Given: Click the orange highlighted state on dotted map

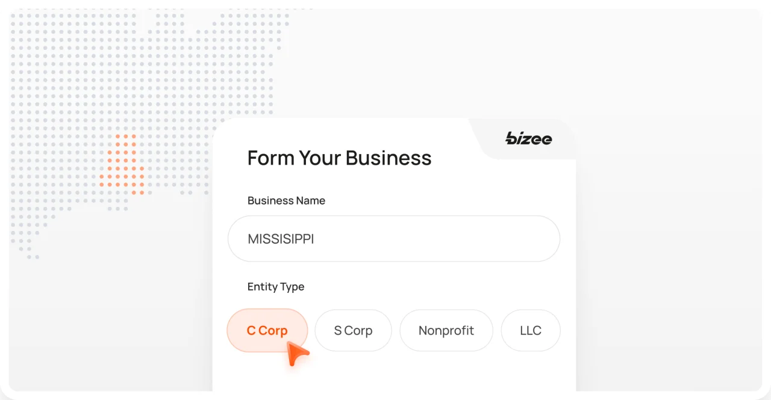Looking at the screenshot, I should [x=123, y=165].
